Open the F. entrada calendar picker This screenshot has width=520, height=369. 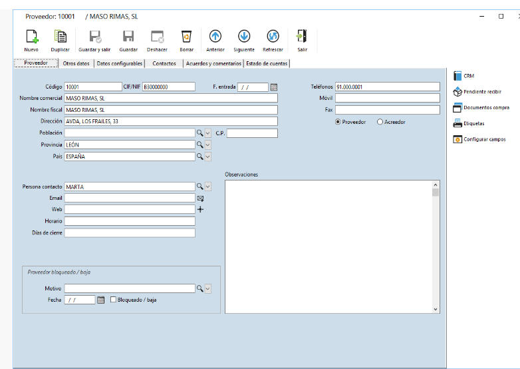point(273,87)
